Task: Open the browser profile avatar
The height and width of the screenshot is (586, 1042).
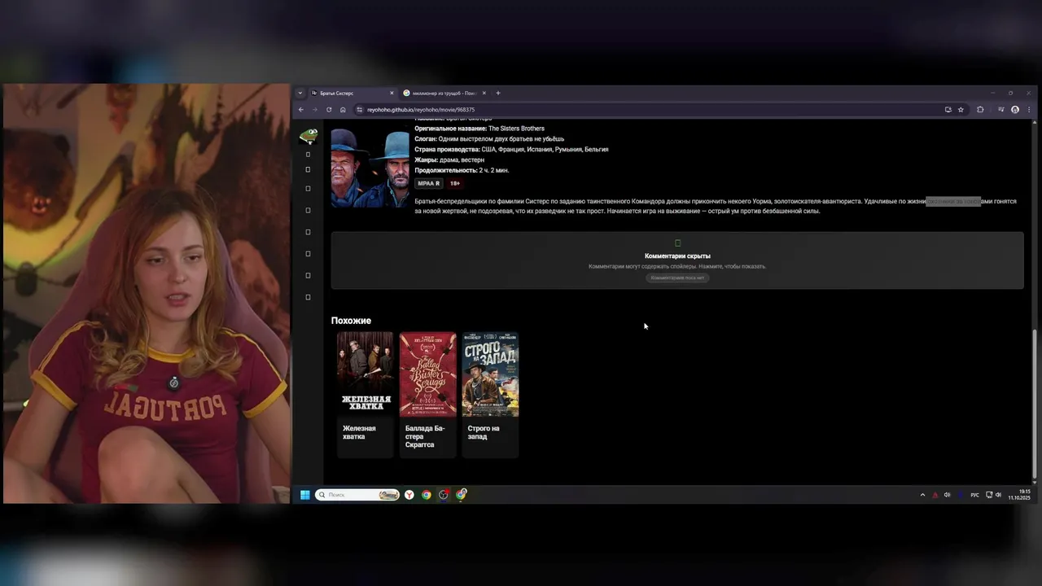Action: [x=1015, y=110]
